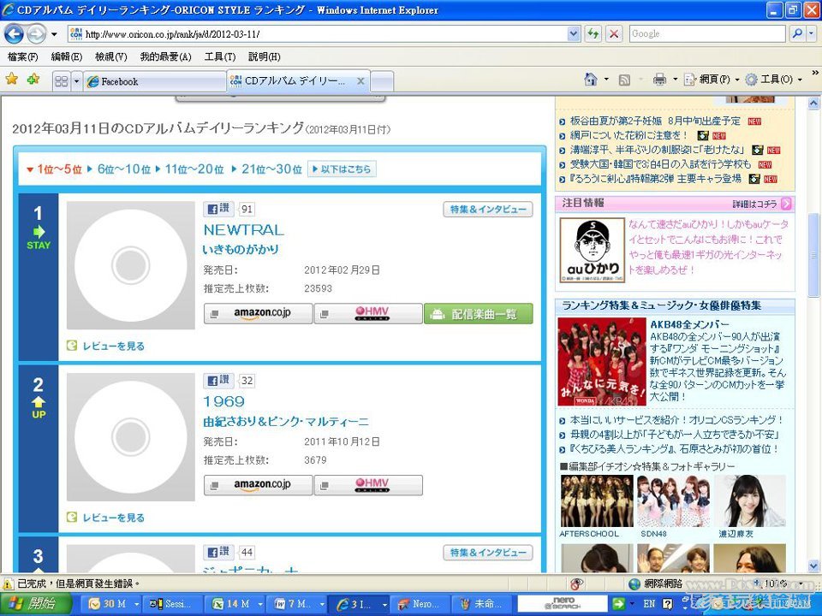The height and width of the screenshot is (616, 822).
Task: Click the green Refresh arrows icon
Action: pos(593,34)
